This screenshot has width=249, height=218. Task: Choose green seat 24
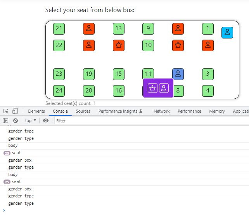tap(59, 91)
